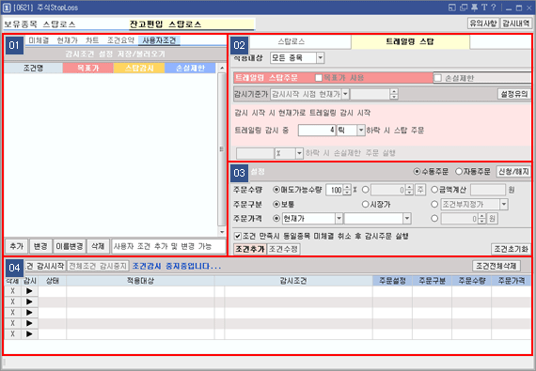Select the 시장가 radio button
This screenshot has width=536, height=371.
[x=366, y=204]
